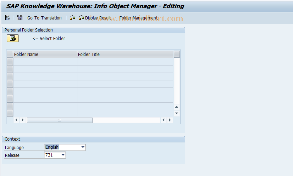Select the eighth row selector in folder table

click(x=10, y=113)
